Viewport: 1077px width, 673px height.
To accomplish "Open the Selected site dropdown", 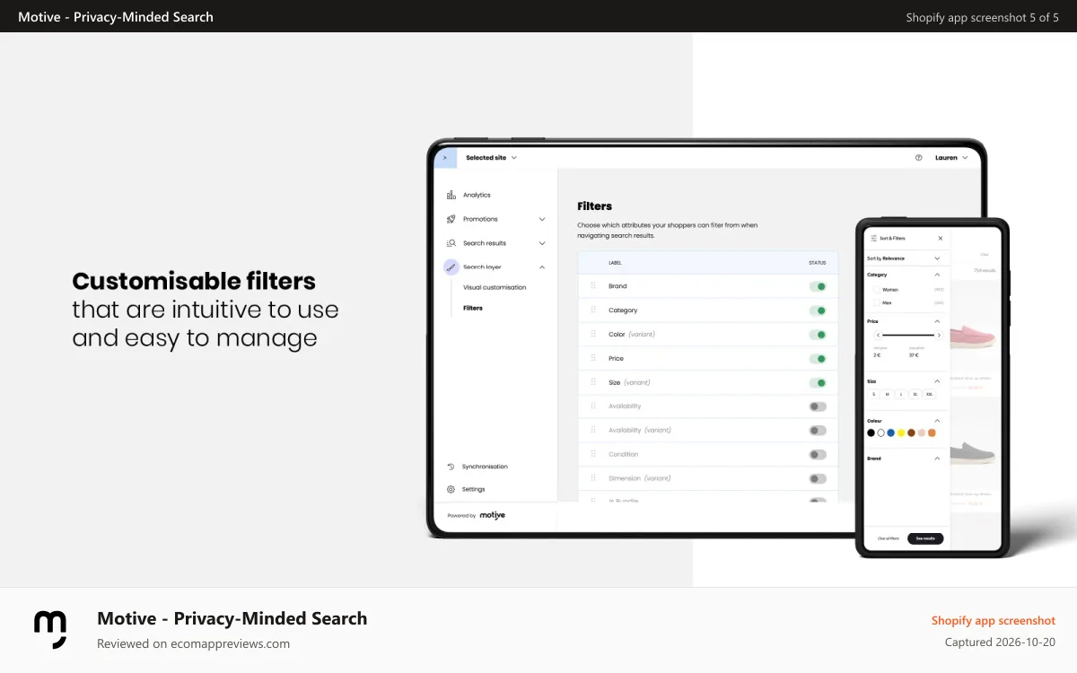I will coord(491,158).
